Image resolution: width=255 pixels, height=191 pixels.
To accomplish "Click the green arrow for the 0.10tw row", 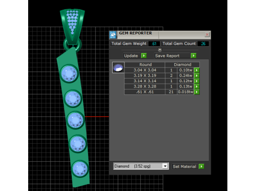I will [197, 70].
